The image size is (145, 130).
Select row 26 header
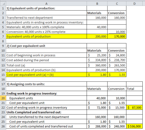[x=3, y=126]
